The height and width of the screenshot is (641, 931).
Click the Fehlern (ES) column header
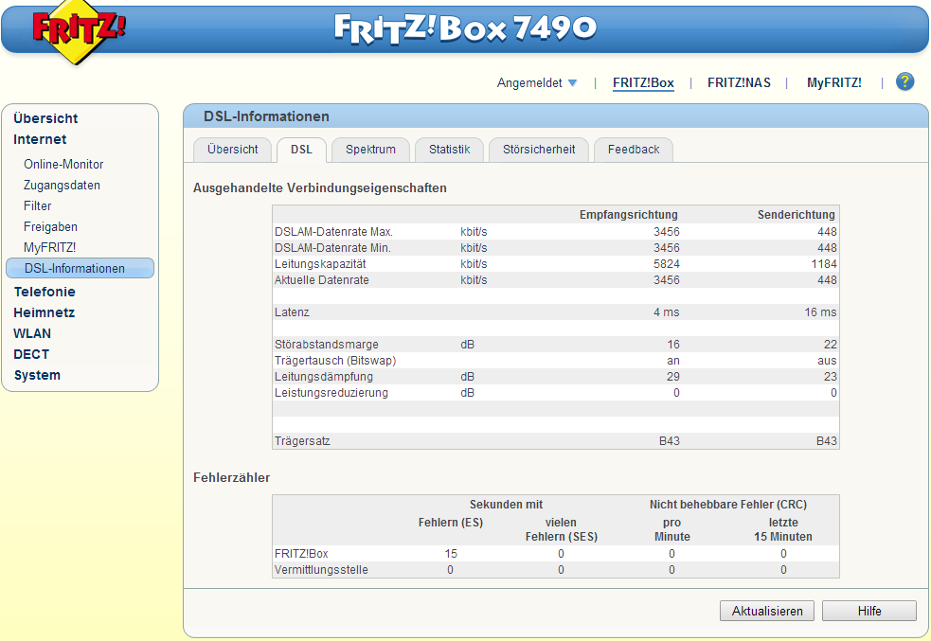(x=451, y=523)
